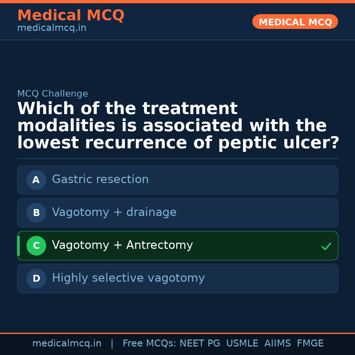Expand the MCQ Challenge section label
This screenshot has width=355, height=355.
click(x=53, y=93)
